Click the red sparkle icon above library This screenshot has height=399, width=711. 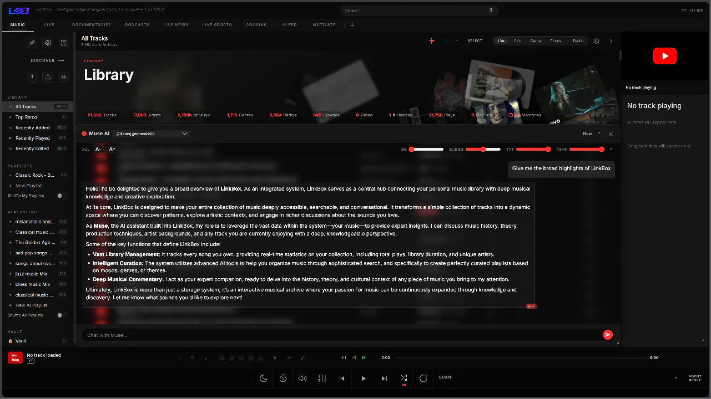coord(432,40)
